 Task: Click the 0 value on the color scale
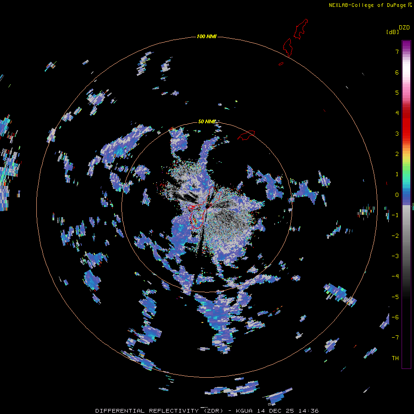click(x=397, y=195)
